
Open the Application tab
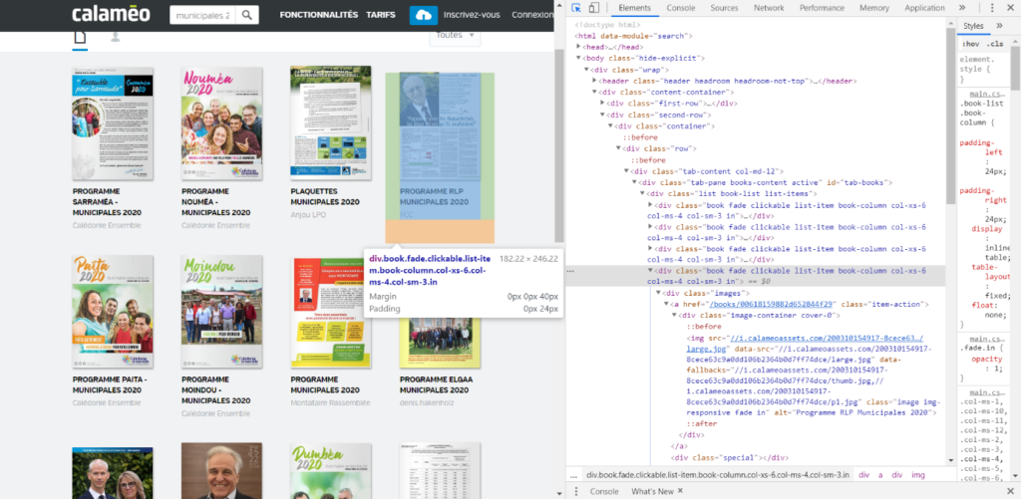[924, 8]
